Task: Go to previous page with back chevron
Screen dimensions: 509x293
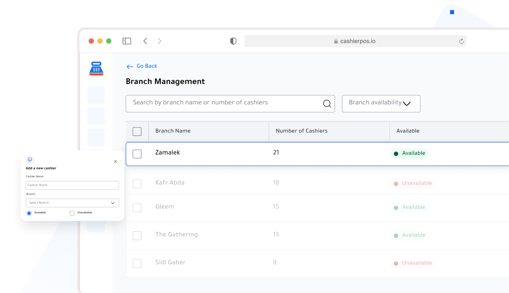Action: tap(145, 41)
